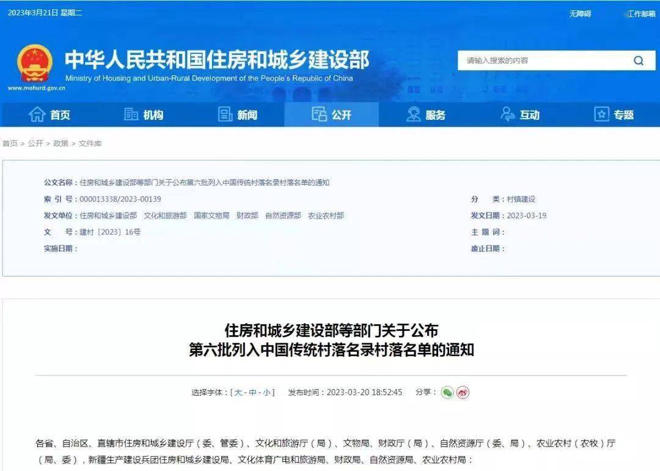Click the star icon for 专题
660x471 pixels.
(x=602, y=114)
